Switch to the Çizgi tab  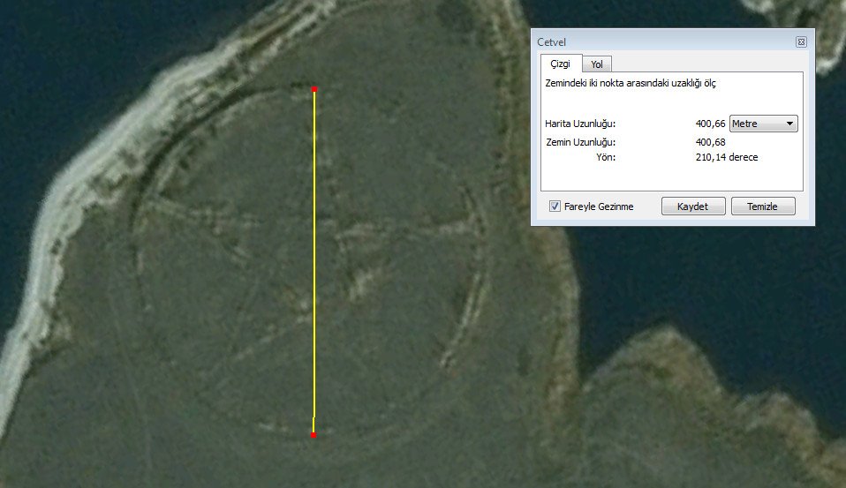pyautogui.click(x=561, y=64)
